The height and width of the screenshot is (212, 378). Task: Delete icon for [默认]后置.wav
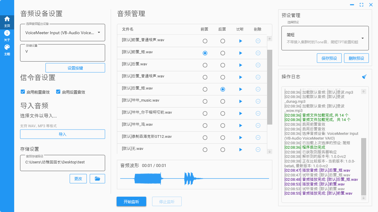[x=258, y=65]
